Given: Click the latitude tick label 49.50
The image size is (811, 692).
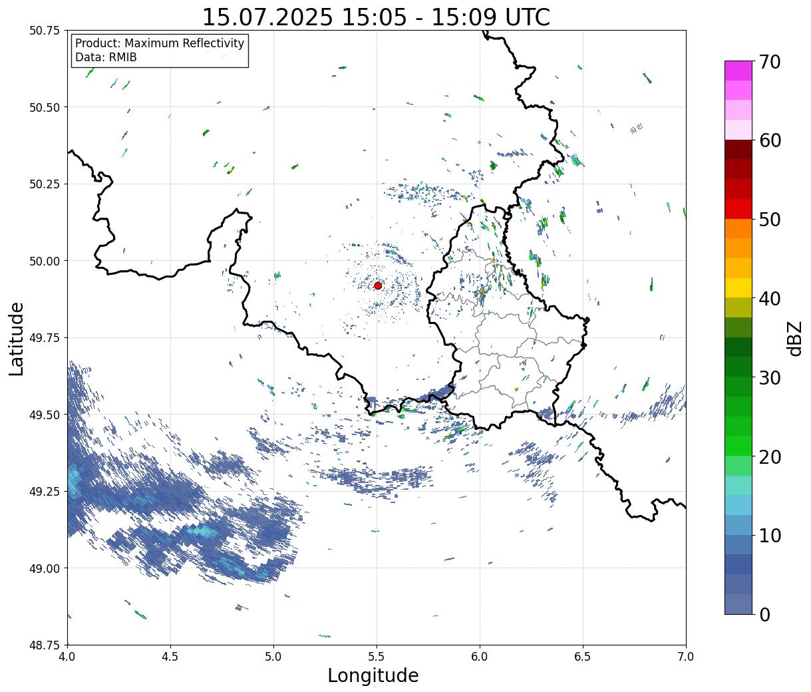Looking at the screenshot, I should [x=45, y=415].
